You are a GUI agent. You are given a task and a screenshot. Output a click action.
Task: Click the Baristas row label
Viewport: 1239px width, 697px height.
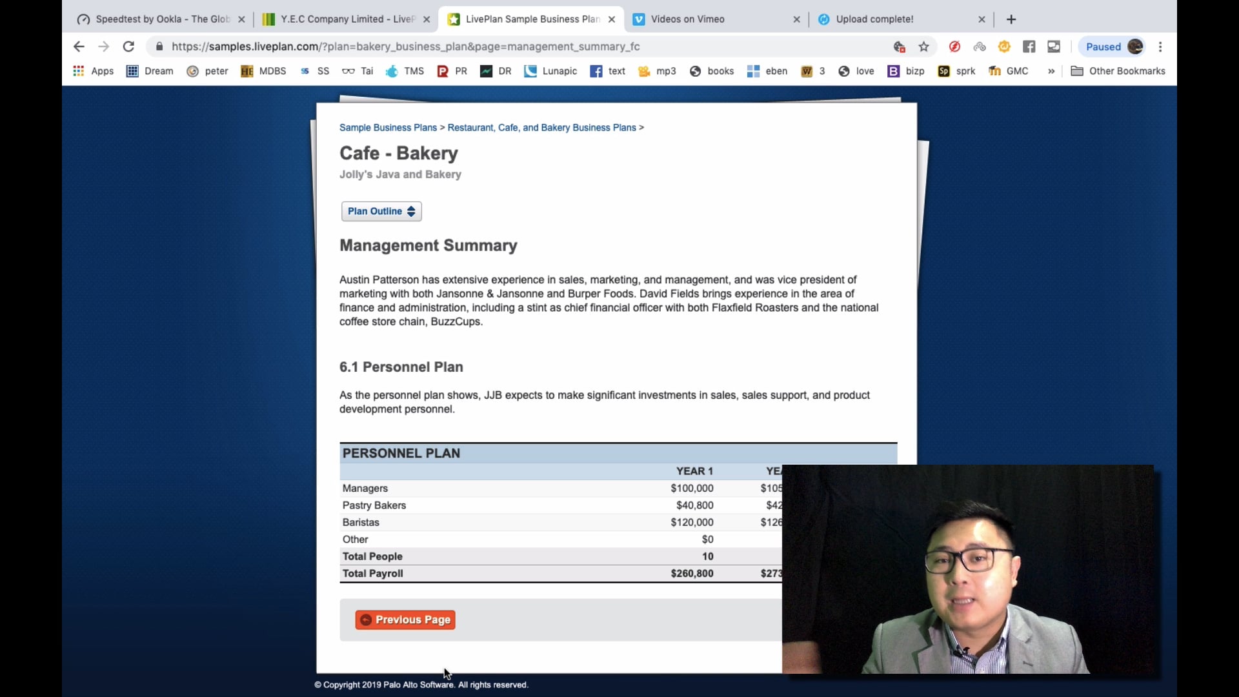pos(361,522)
